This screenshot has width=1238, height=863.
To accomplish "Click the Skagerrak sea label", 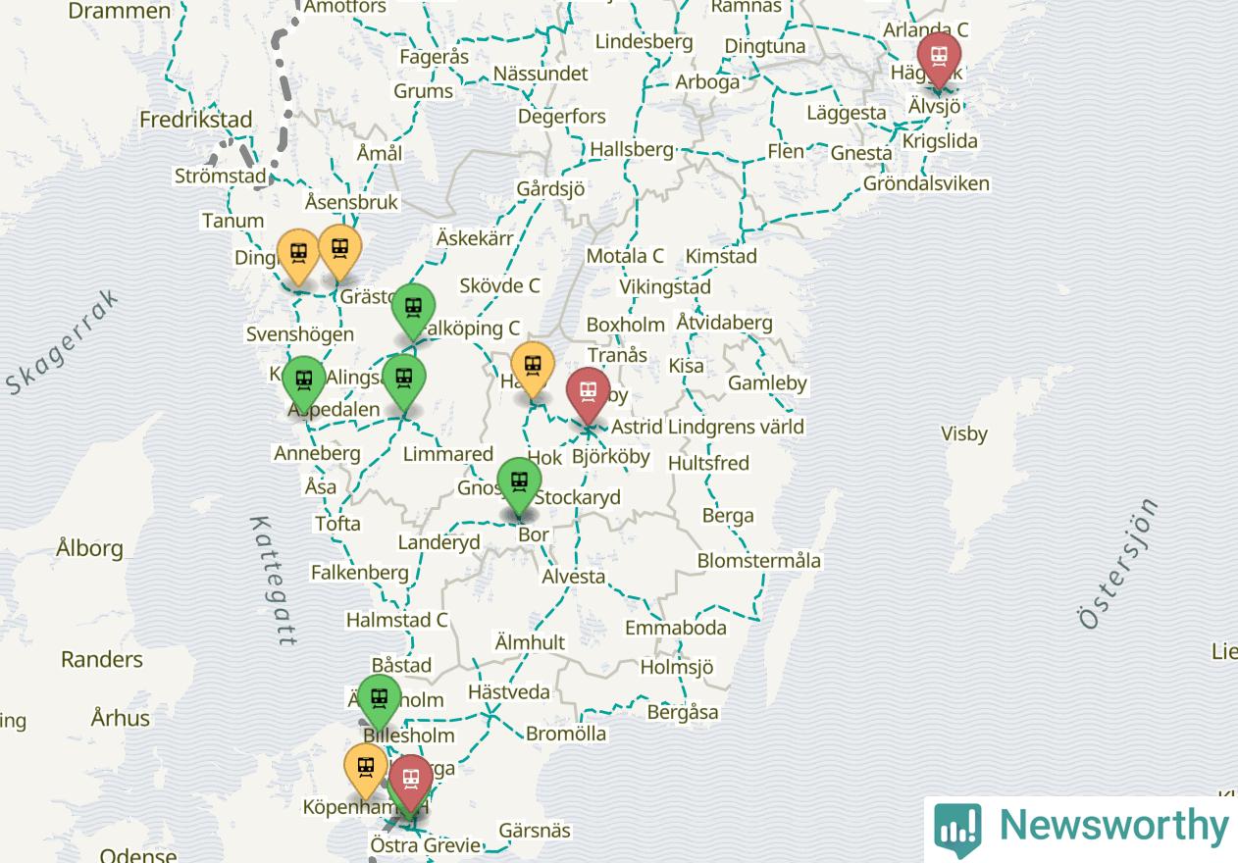I will [62, 342].
